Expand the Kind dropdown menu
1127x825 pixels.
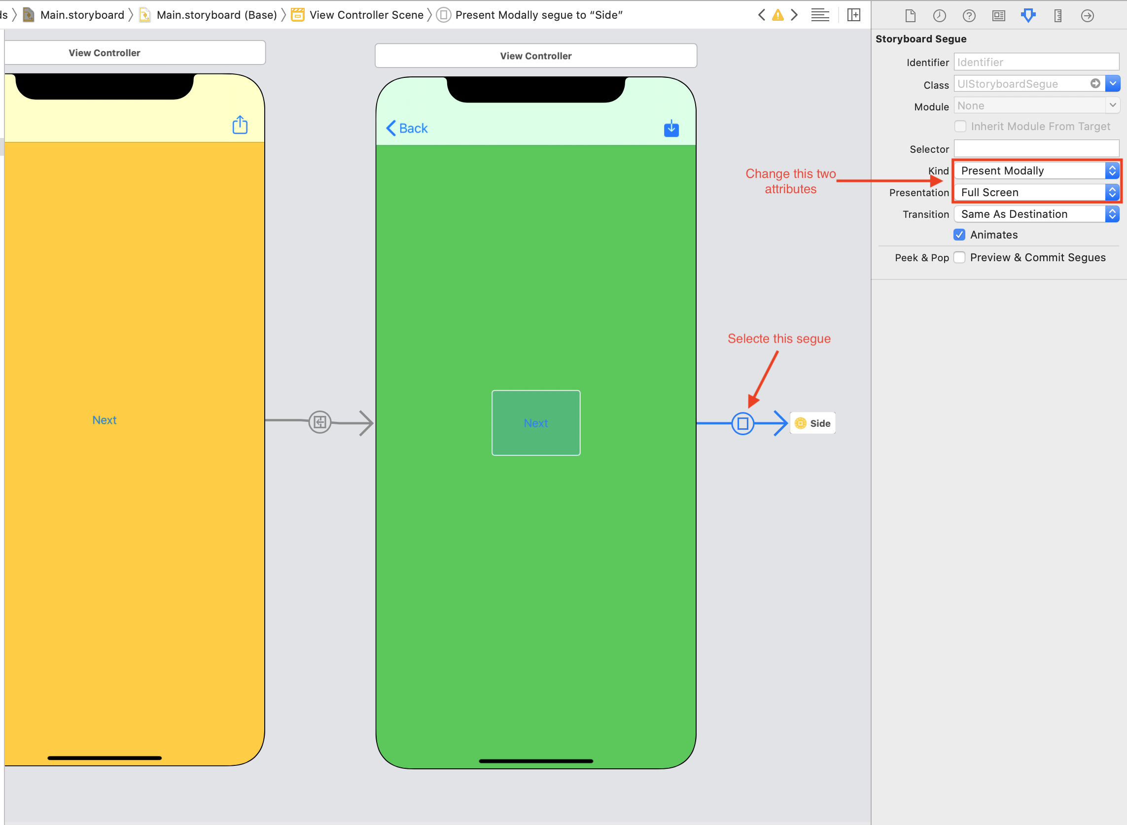pyautogui.click(x=1111, y=171)
